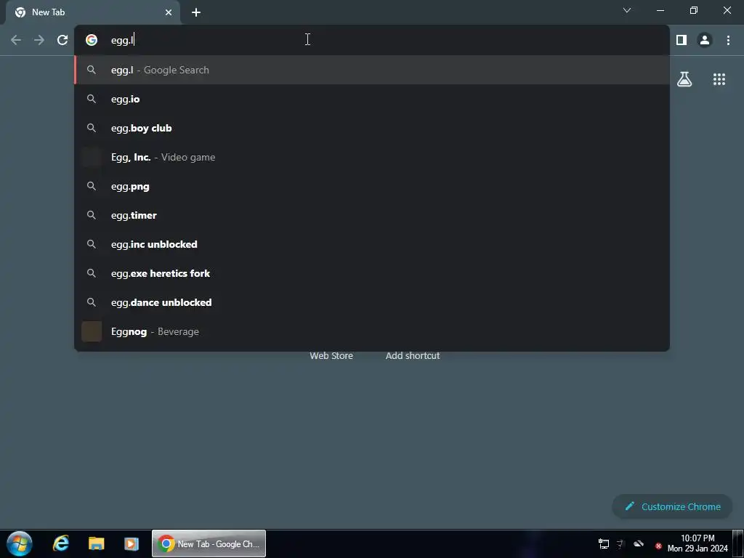Open a new tab with the plus button
The image size is (744, 558).
(x=196, y=12)
